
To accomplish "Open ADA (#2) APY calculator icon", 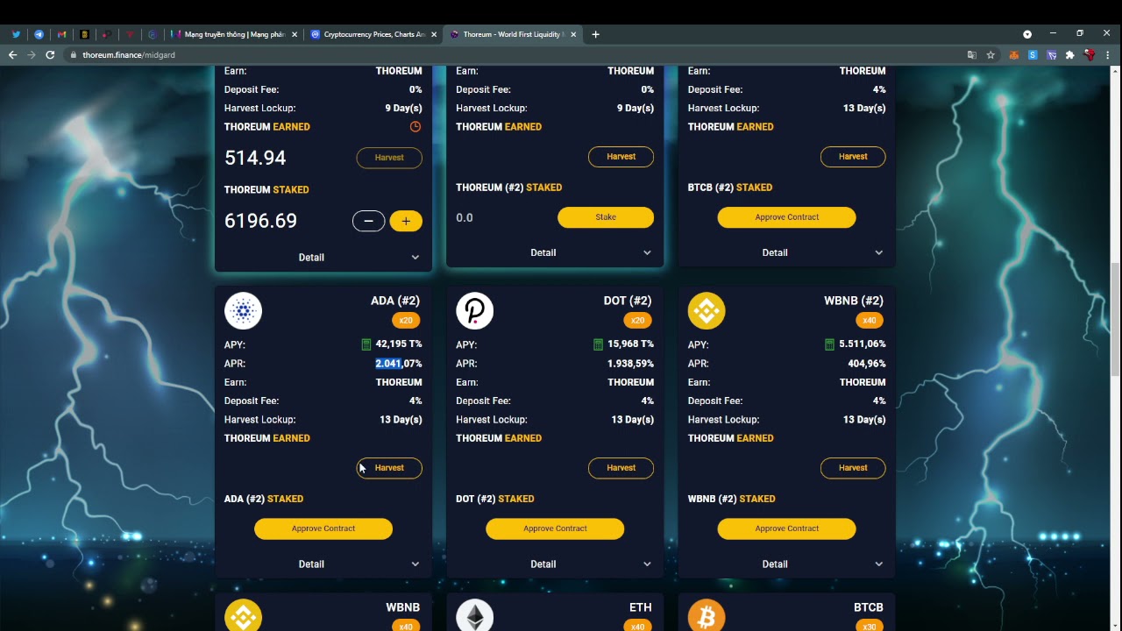I will pyautogui.click(x=366, y=344).
